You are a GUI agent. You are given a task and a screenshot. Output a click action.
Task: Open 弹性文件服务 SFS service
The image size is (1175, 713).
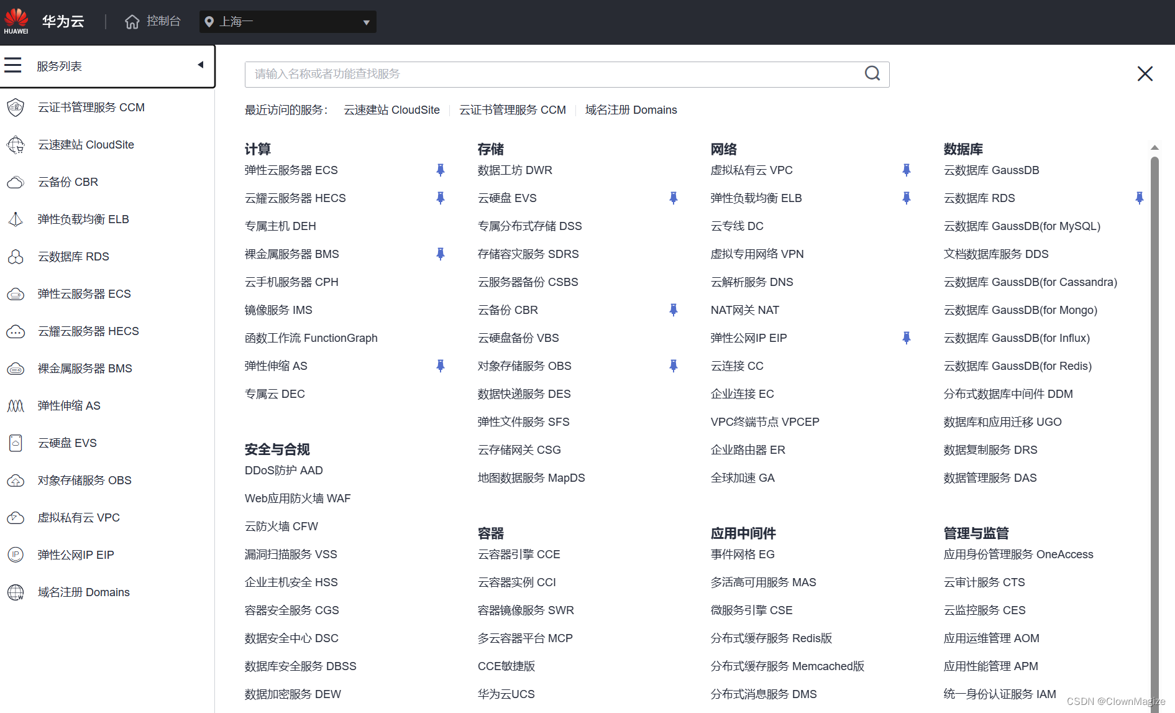(524, 422)
